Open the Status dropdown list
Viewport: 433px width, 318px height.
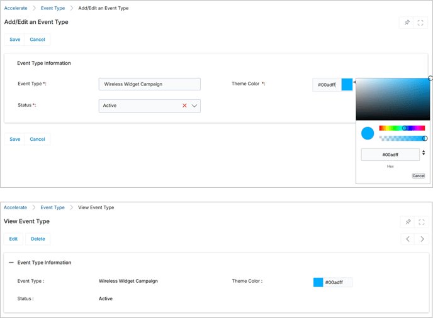[194, 106]
